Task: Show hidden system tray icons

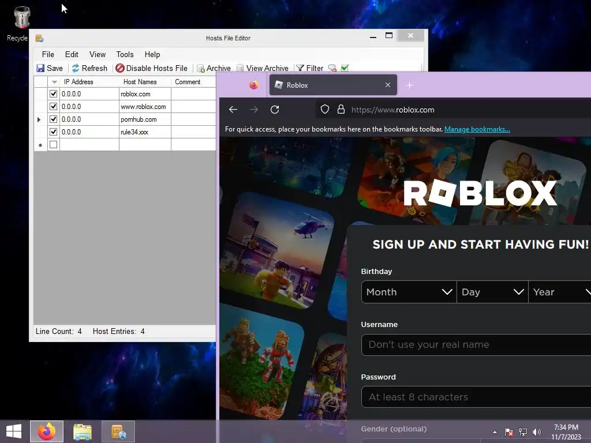Action: pyautogui.click(x=495, y=432)
